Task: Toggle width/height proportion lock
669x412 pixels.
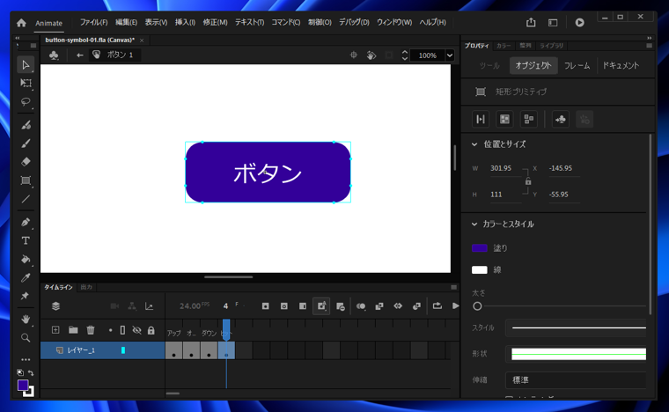Action: pyautogui.click(x=528, y=181)
